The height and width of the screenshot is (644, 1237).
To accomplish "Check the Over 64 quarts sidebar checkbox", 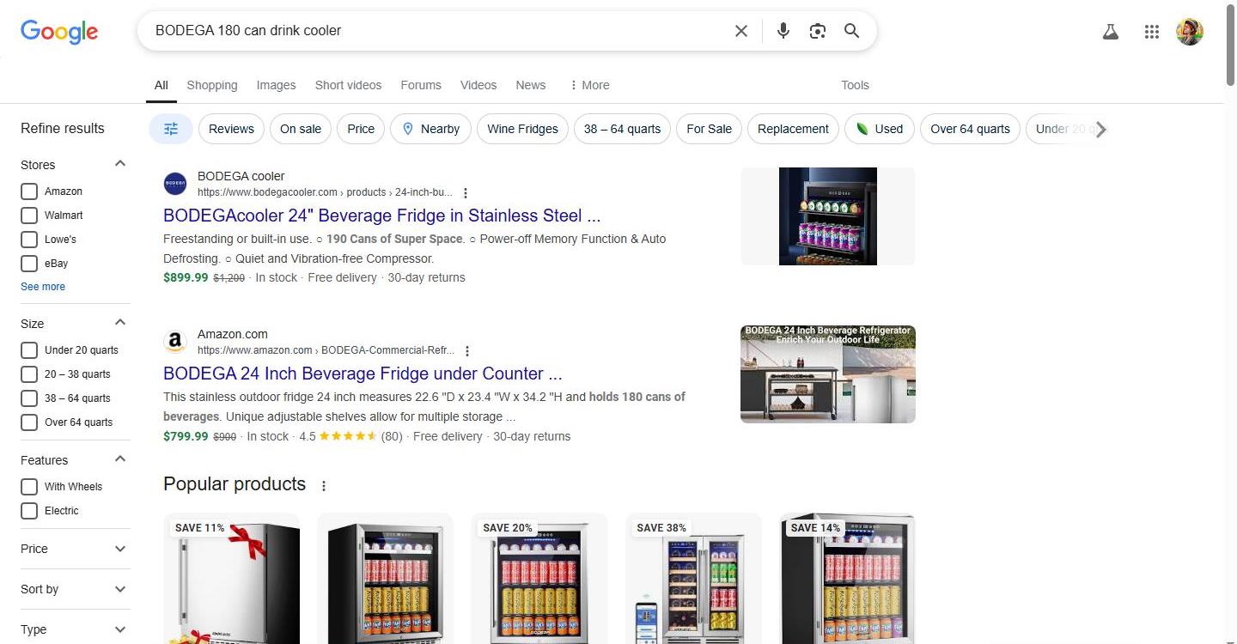I will [29, 422].
